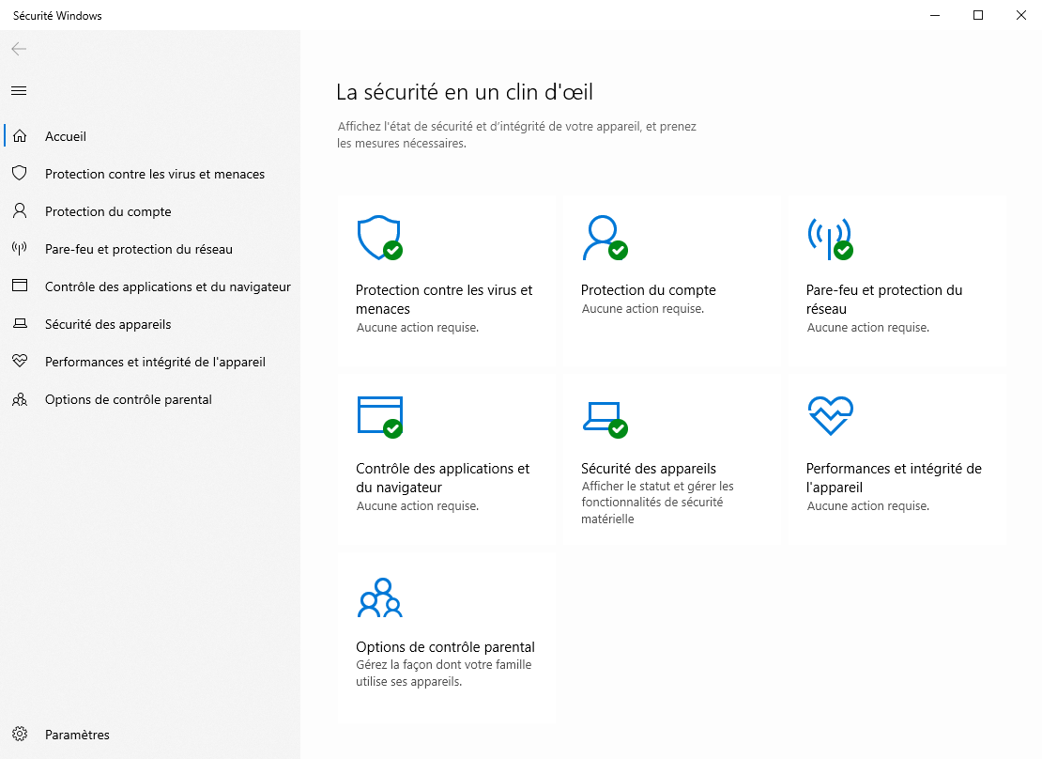Click 'Aucune action requise.' under virus protection card
Viewport: 1042px width, 759px height.
tap(418, 327)
